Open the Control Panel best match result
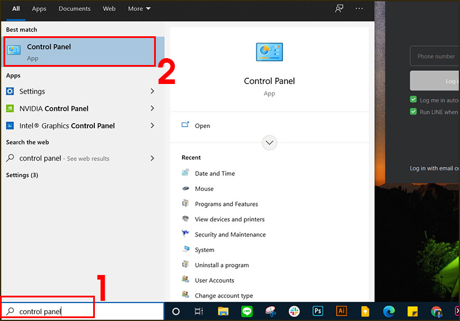 [83, 51]
